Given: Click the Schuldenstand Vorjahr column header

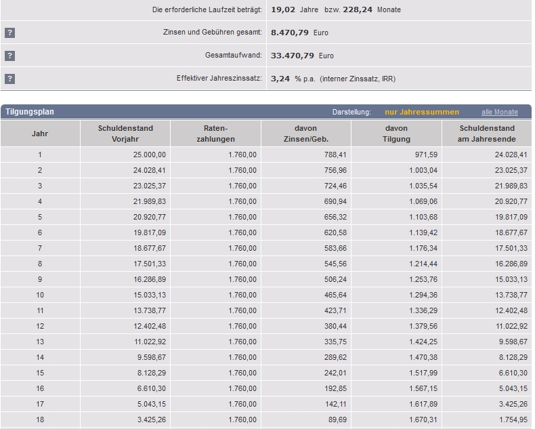Looking at the screenshot, I should 125,134.
